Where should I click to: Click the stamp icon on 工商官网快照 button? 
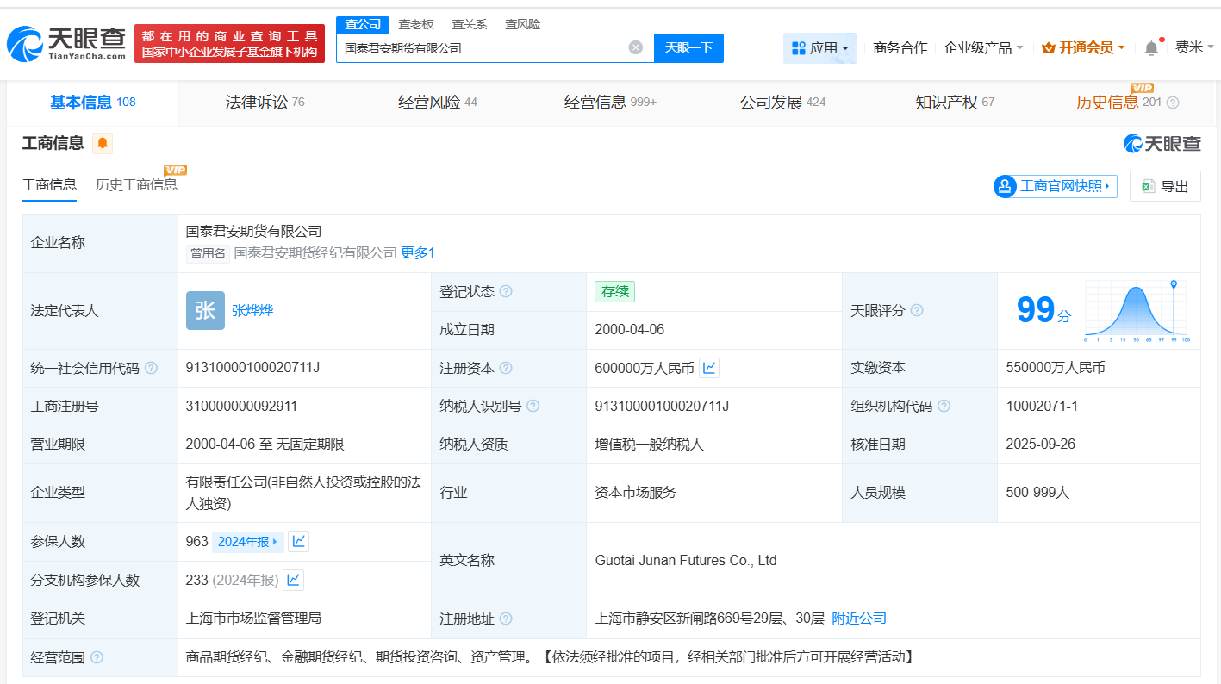1005,186
